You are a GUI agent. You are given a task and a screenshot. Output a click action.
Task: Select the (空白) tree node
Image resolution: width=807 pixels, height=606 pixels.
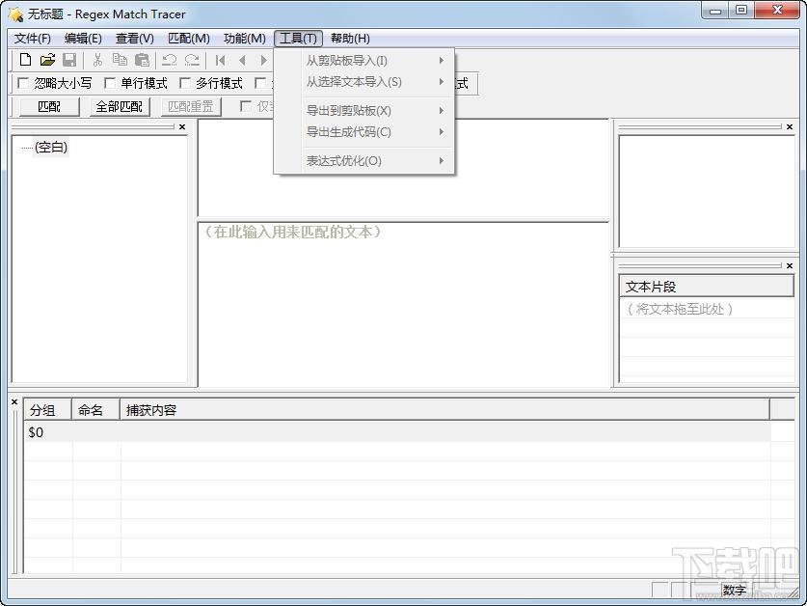(x=51, y=147)
